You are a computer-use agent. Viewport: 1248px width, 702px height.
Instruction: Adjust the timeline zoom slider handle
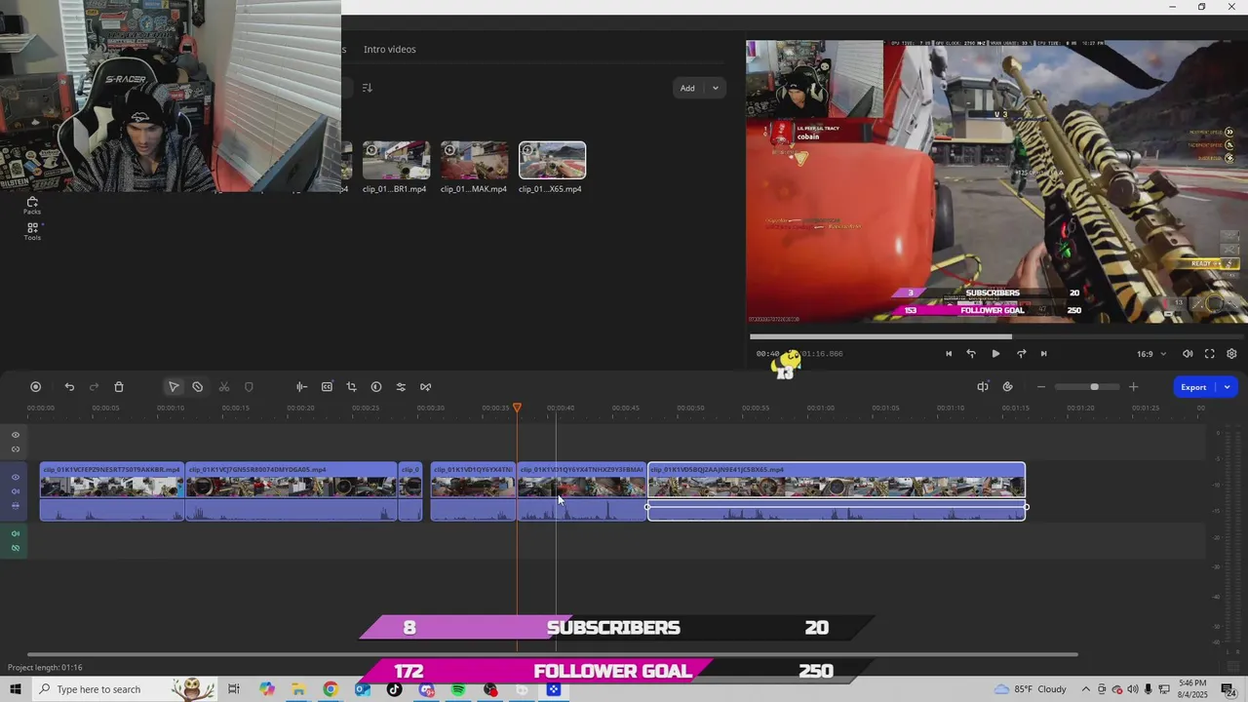point(1094,387)
